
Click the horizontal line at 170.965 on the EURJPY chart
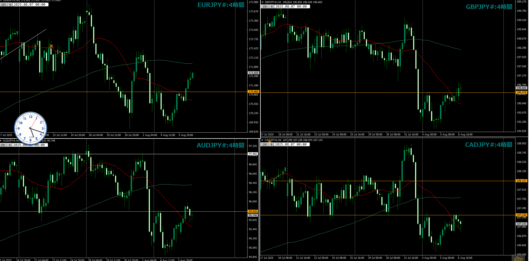pyautogui.click(x=124, y=92)
